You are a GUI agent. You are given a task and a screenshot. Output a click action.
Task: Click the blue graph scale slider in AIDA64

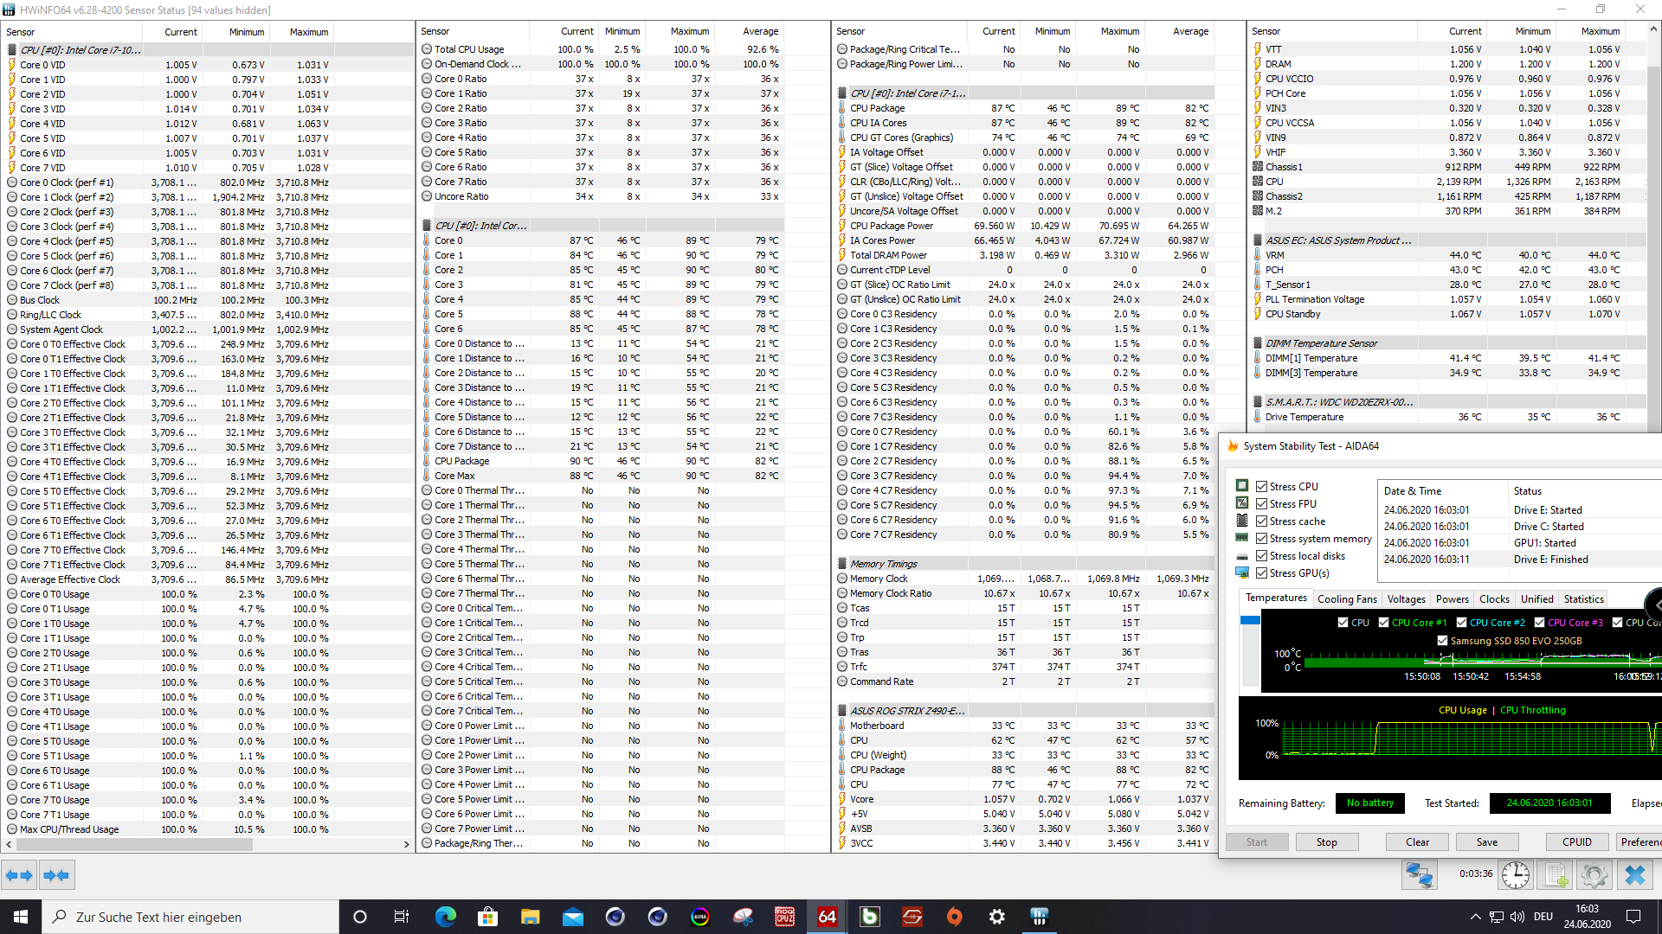coord(1250,620)
